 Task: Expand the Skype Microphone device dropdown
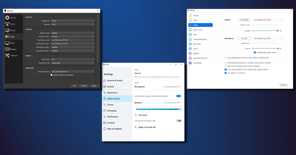click(173, 87)
